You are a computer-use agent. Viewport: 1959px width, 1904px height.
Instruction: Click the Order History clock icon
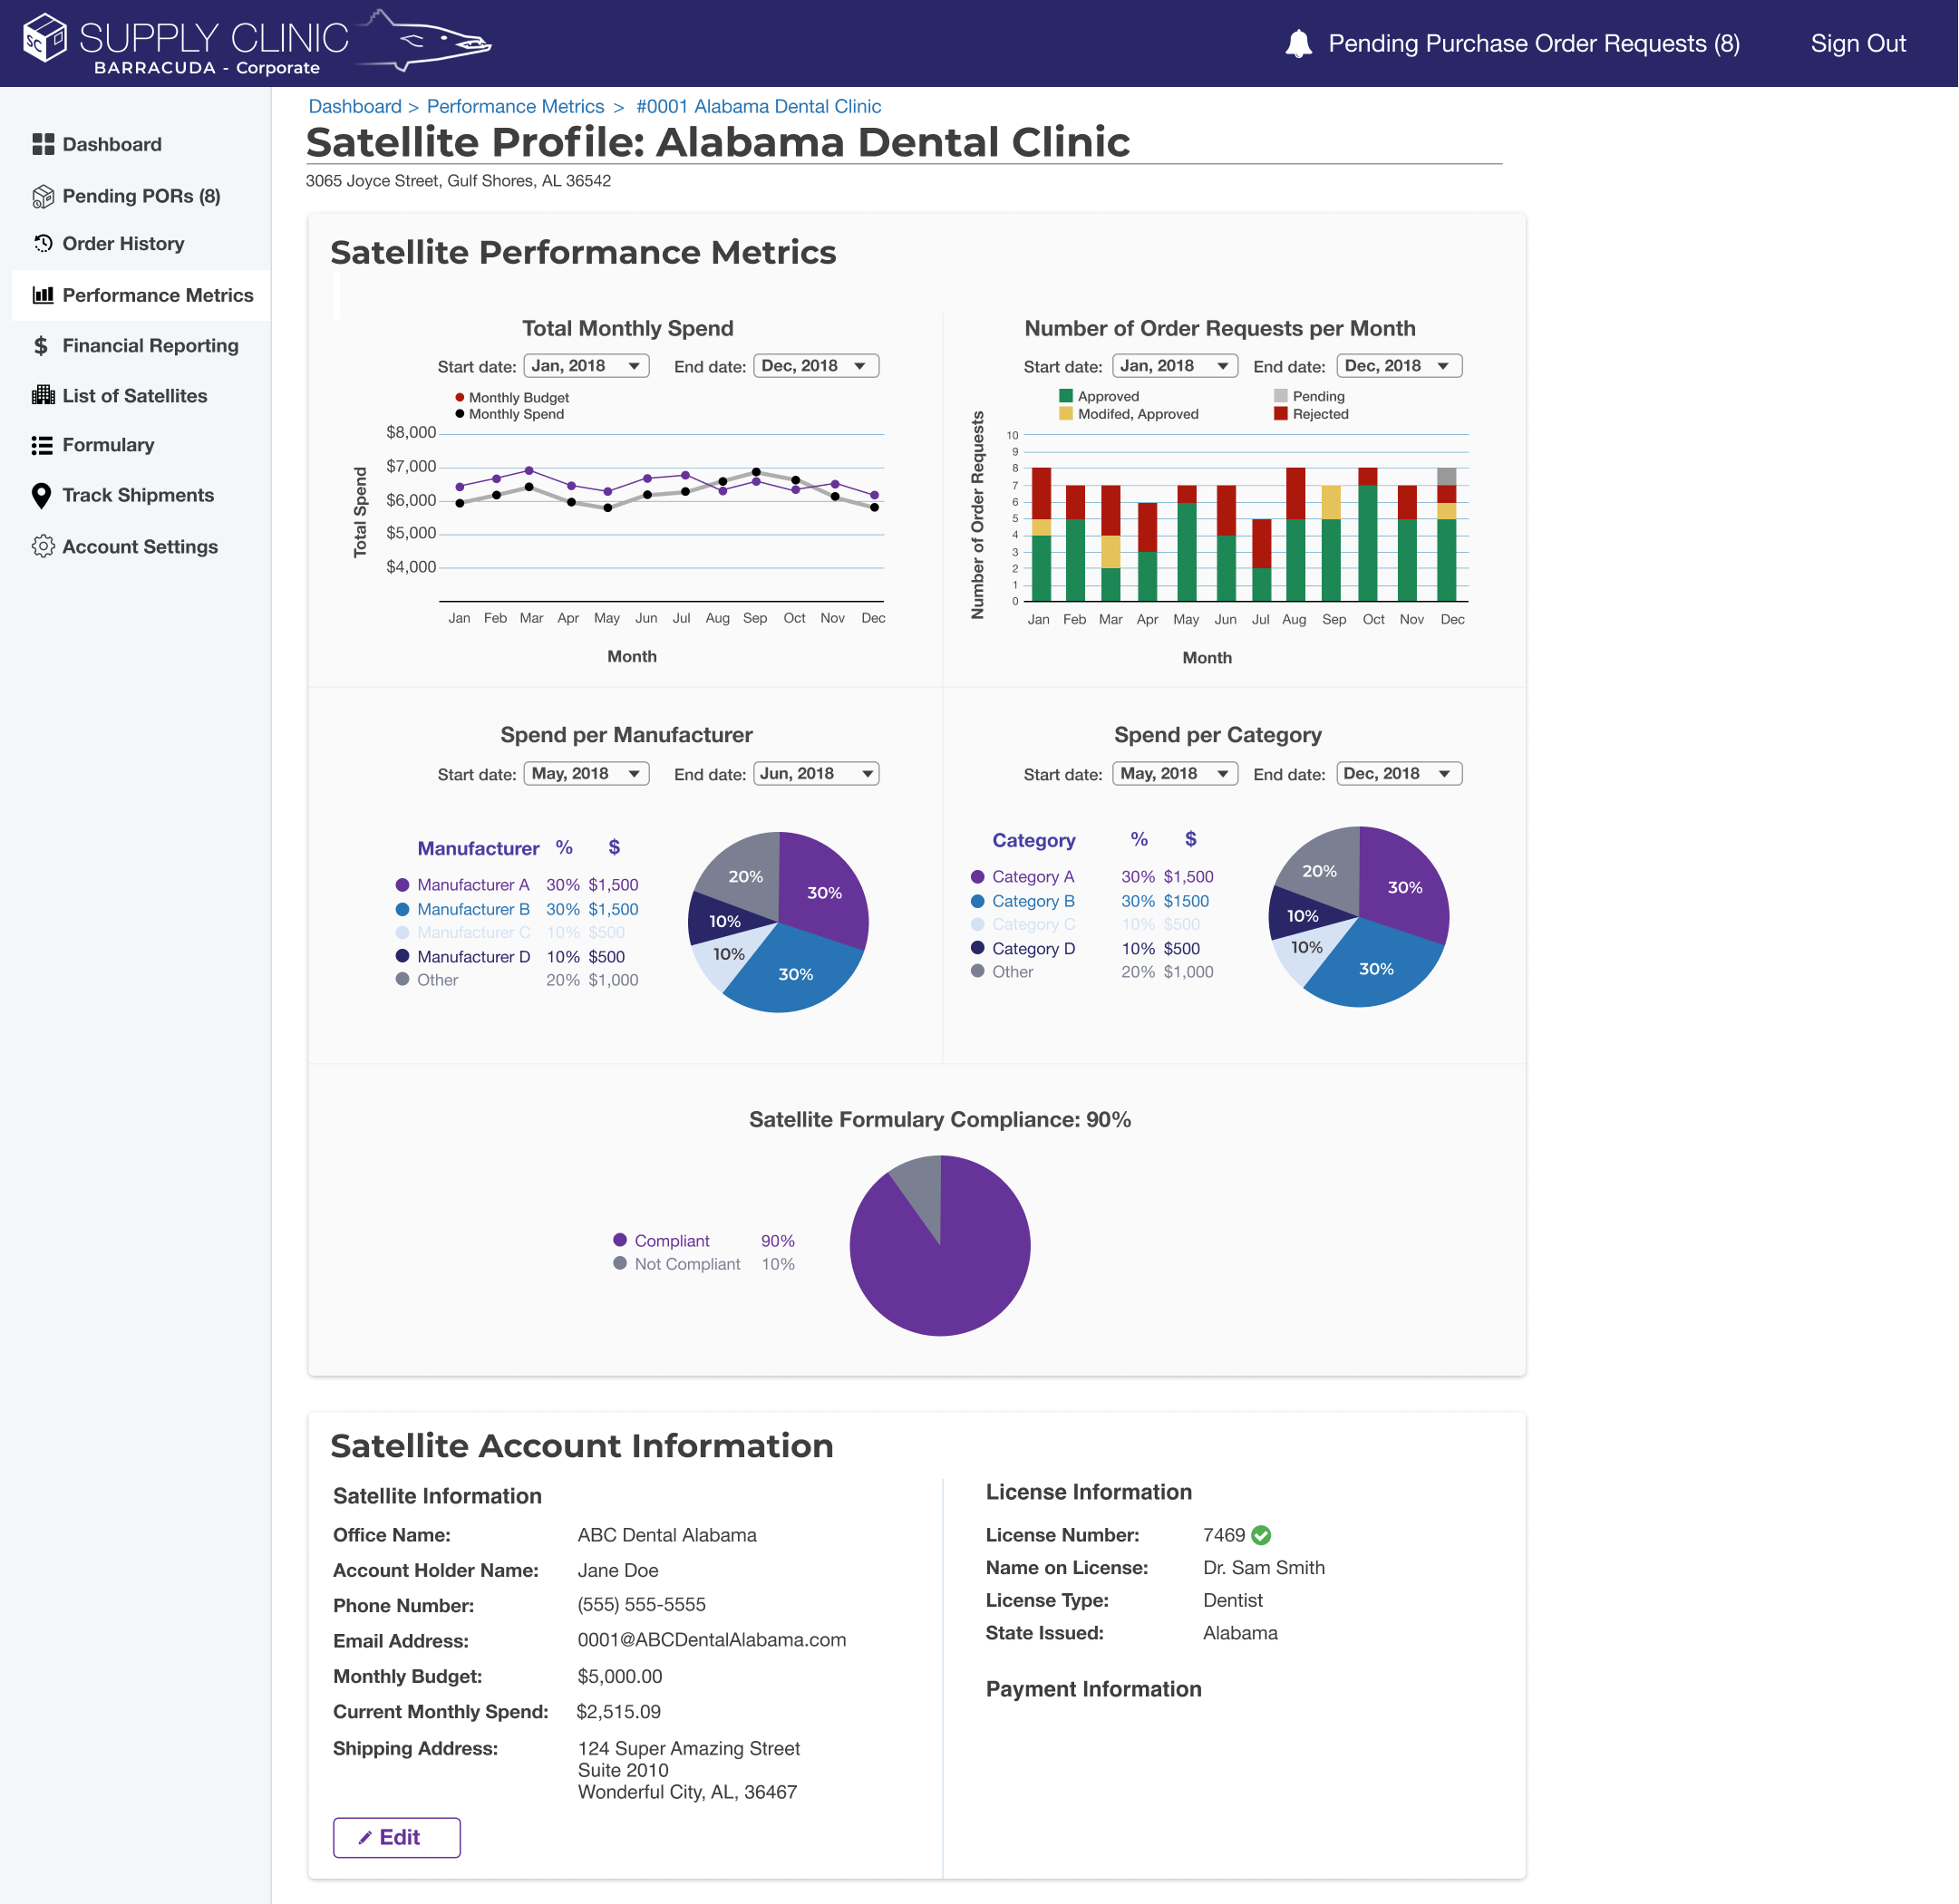click(x=43, y=243)
